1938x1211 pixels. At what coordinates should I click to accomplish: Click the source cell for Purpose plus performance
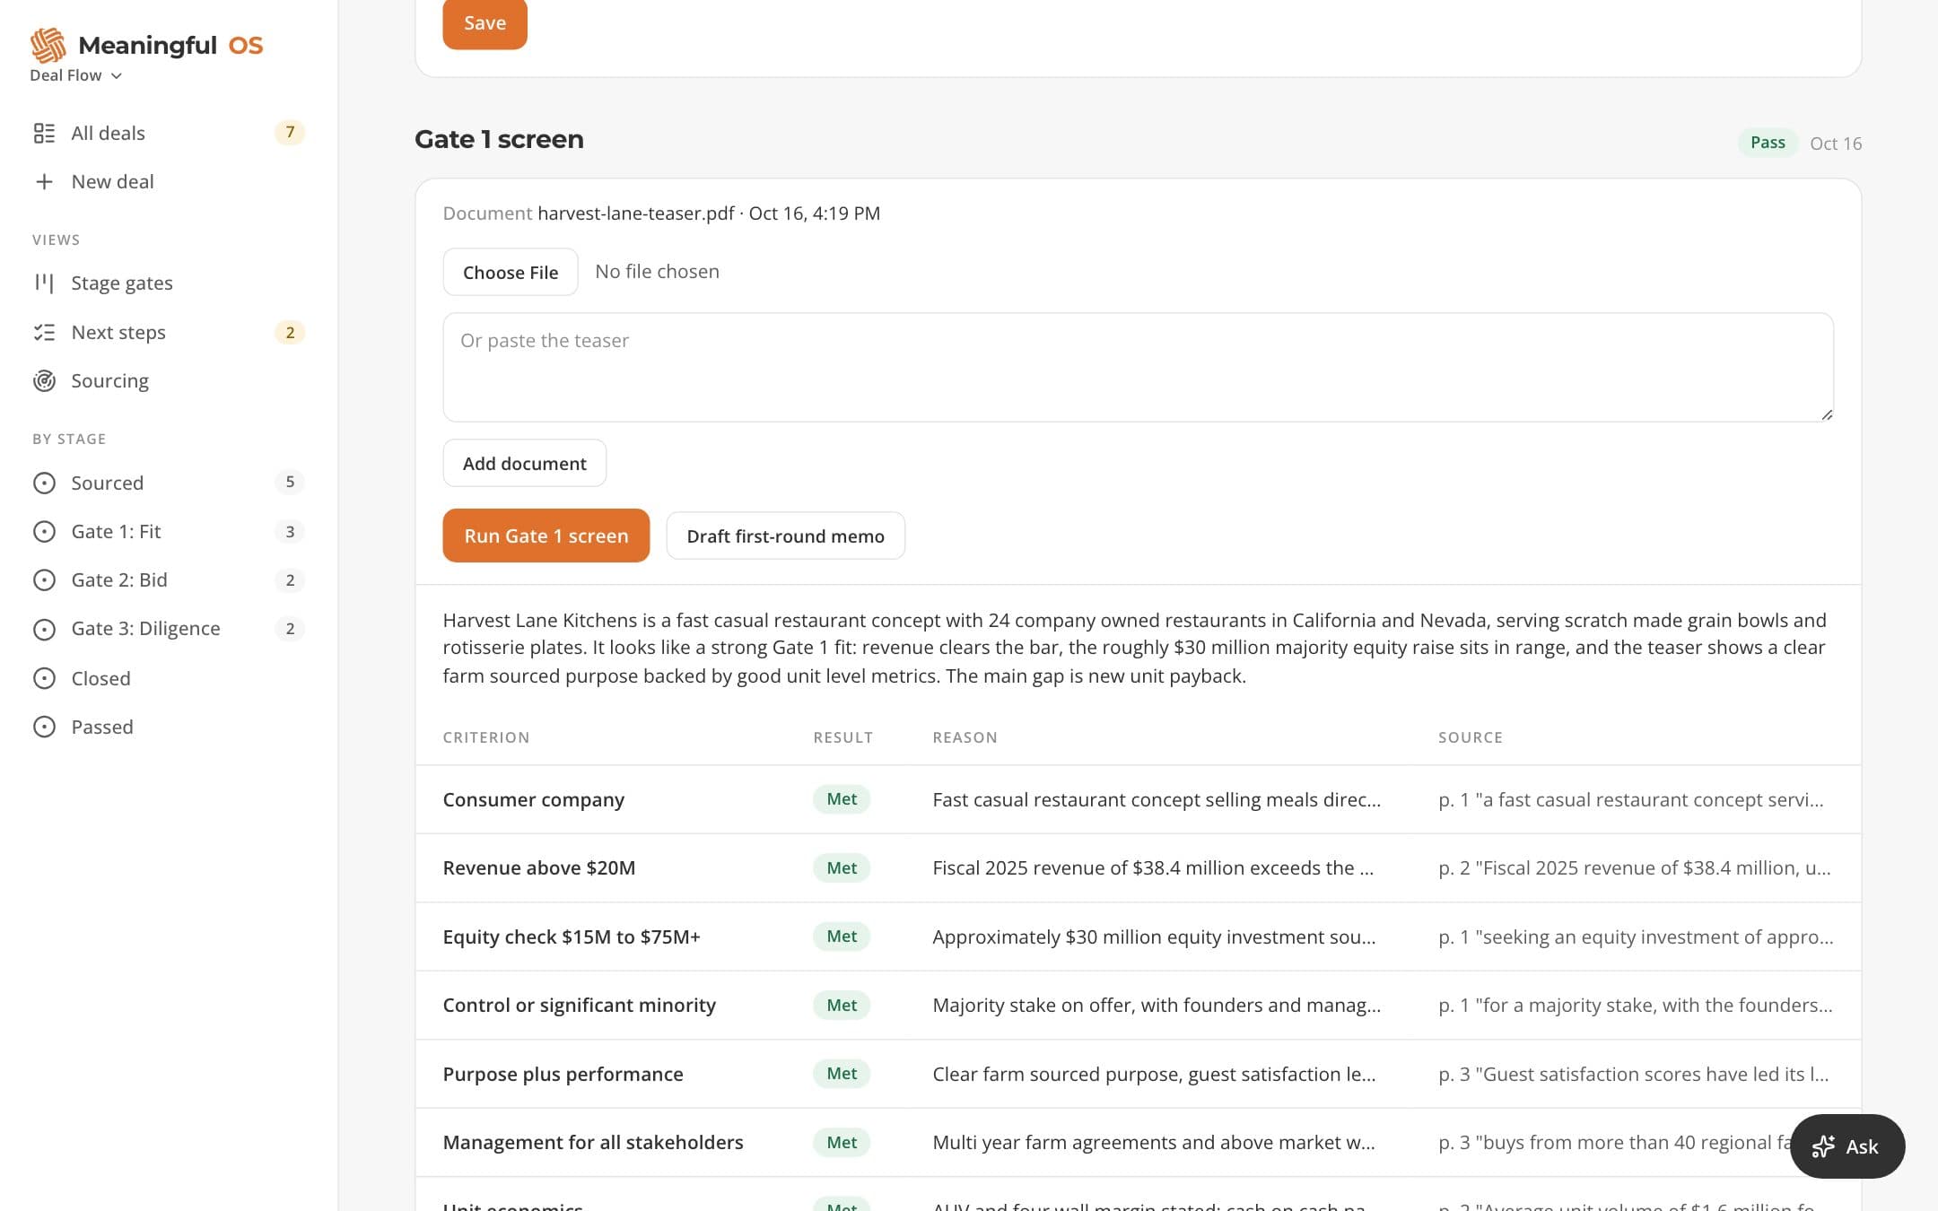[x=1634, y=1074]
